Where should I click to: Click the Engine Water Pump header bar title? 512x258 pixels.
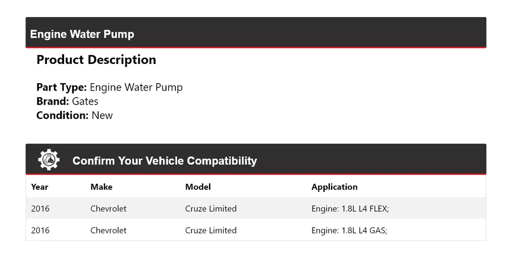(82, 34)
